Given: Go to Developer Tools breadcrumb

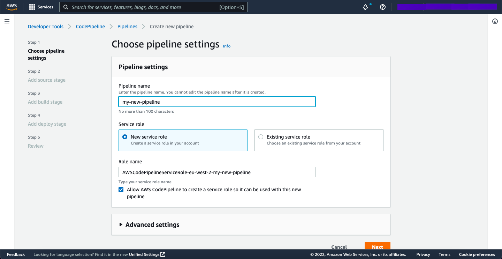Looking at the screenshot, I should (x=46, y=27).
